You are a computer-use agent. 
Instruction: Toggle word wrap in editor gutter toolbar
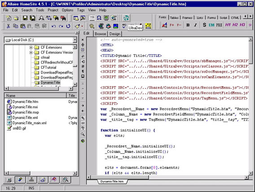pyautogui.click(x=83, y=56)
